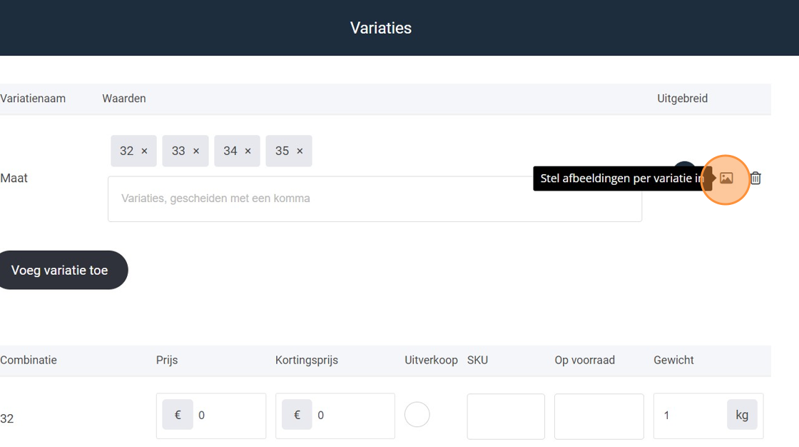The height and width of the screenshot is (447, 799).
Task: Click the Combinatie column header
Action: tap(29, 361)
